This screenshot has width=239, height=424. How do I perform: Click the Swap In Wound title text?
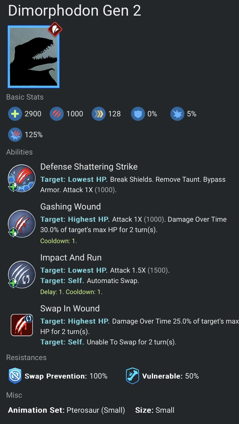(70, 308)
